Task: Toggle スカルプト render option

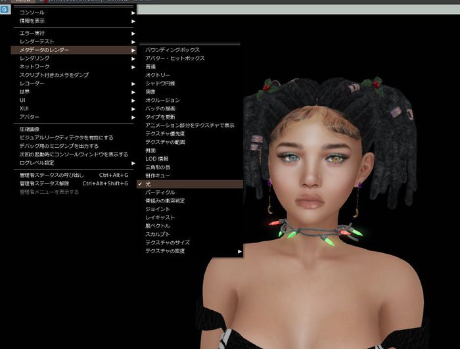Action: pyautogui.click(x=190, y=234)
